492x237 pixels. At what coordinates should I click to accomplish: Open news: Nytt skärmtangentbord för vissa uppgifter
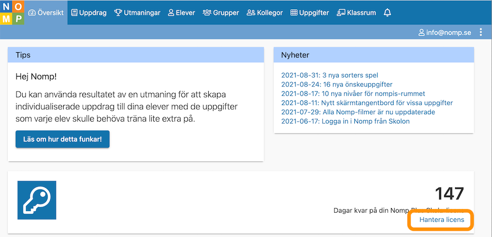coord(367,103)
